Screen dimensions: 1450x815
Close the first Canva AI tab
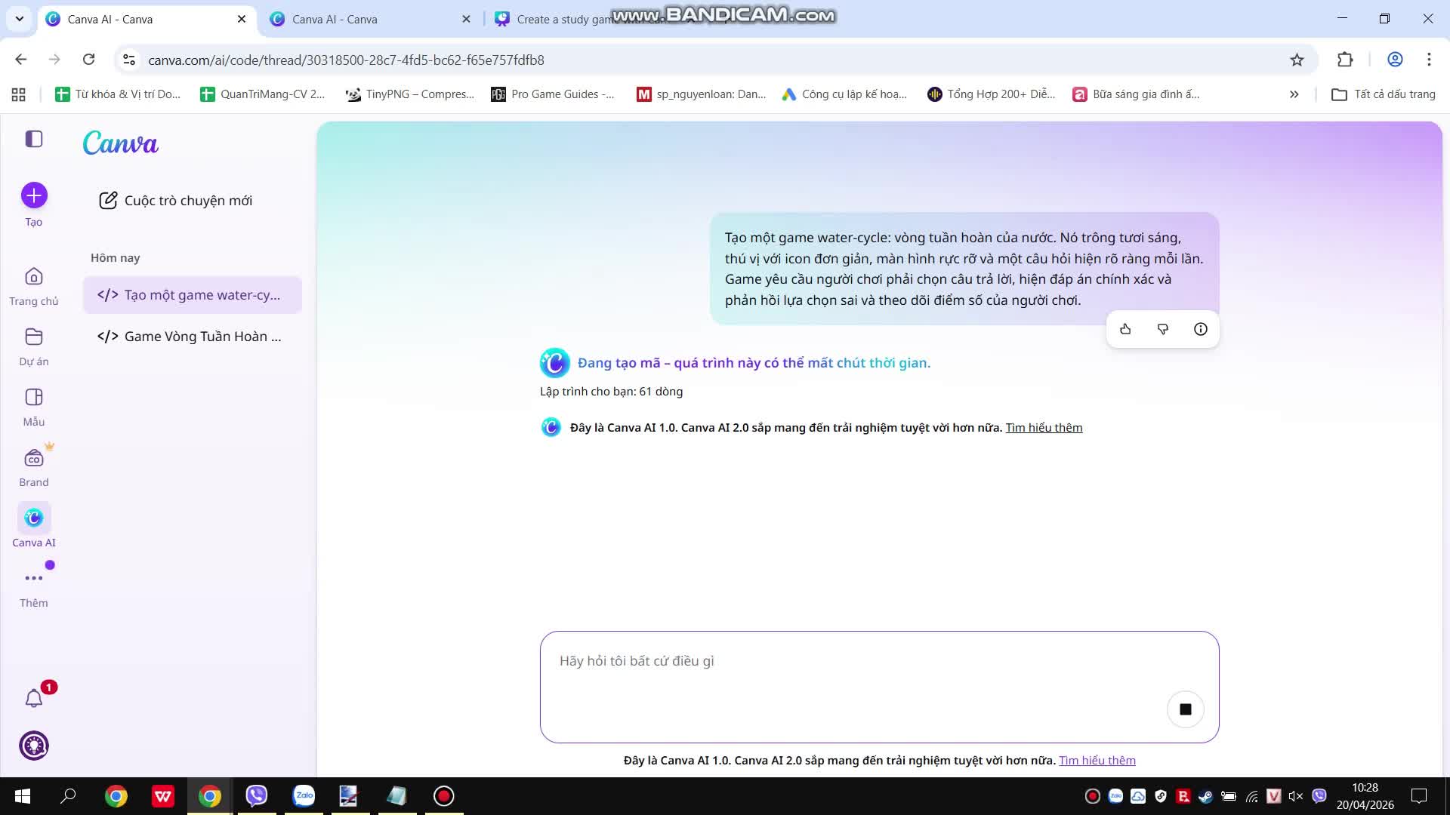[x=242, y=19]
